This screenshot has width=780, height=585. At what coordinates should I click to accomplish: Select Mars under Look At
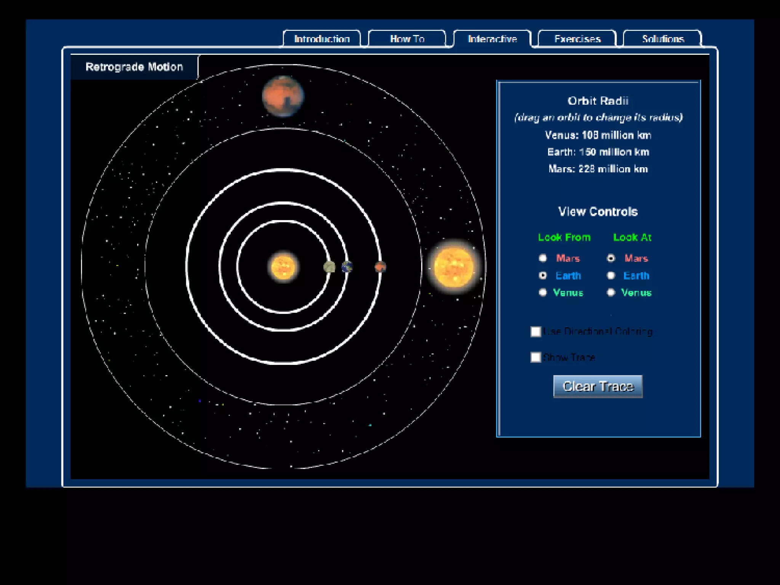coord(611,258)
